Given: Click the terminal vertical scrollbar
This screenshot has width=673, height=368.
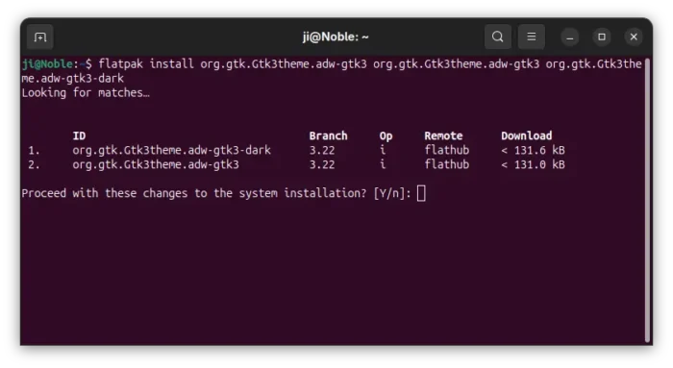Looking at the screenshot, I should coord(647,200).
